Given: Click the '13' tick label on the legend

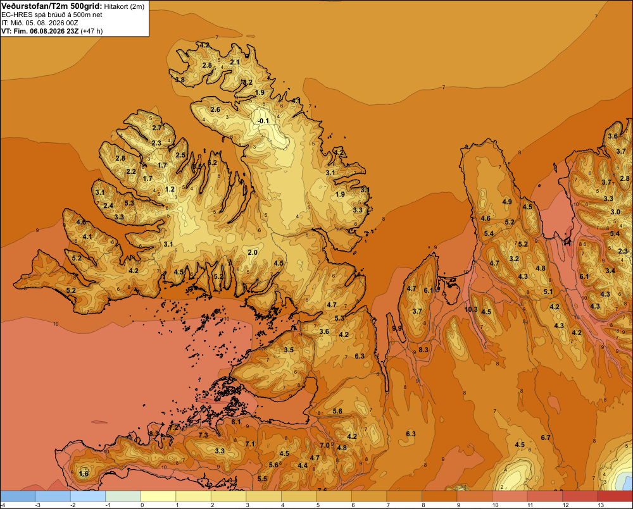Looking at the screenshot, I should pos(600,505).
